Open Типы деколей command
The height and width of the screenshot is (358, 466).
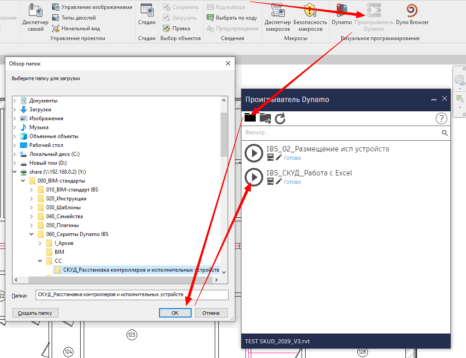(x=74, y=18)
